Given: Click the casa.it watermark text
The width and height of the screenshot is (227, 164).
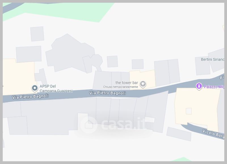Looking at the screenshot, I should pyautogui.click(x=123, y=124).
